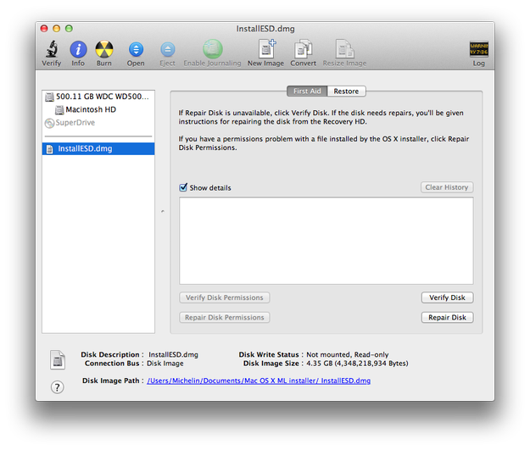Switch to the Restore tab
Viewport: 530px width, 450px height.
point(347,92)
